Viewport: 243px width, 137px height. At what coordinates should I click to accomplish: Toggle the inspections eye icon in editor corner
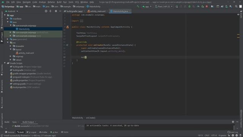tap(238, 14)
